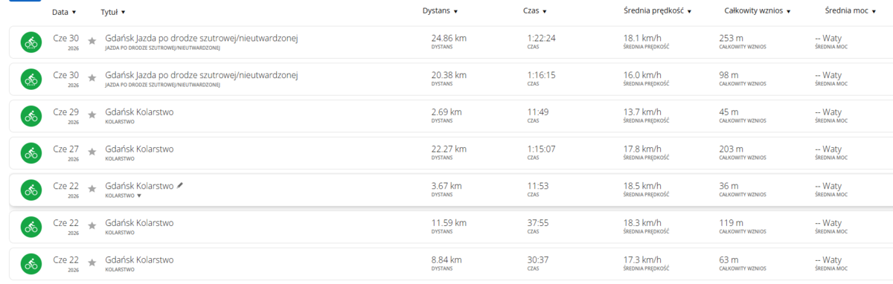
Task: Click the cycling icon of the Cze 27 activity
Action: click(31, 153)
